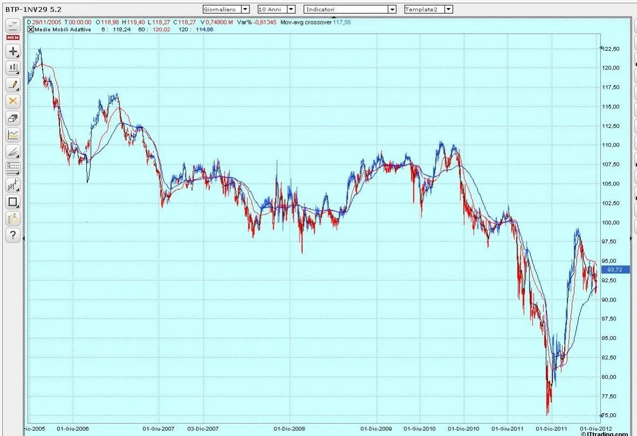637x436 pixels.
Task: Click the 117,50 price axis label
Action: click(x=611, y=87)
